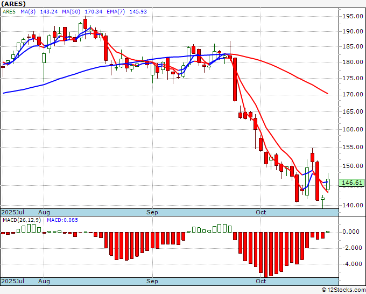Image resolution: width=366 pixels, height=294 pixels.
Task: Click the MACD:0.085 value label
Action: [62, 220]
